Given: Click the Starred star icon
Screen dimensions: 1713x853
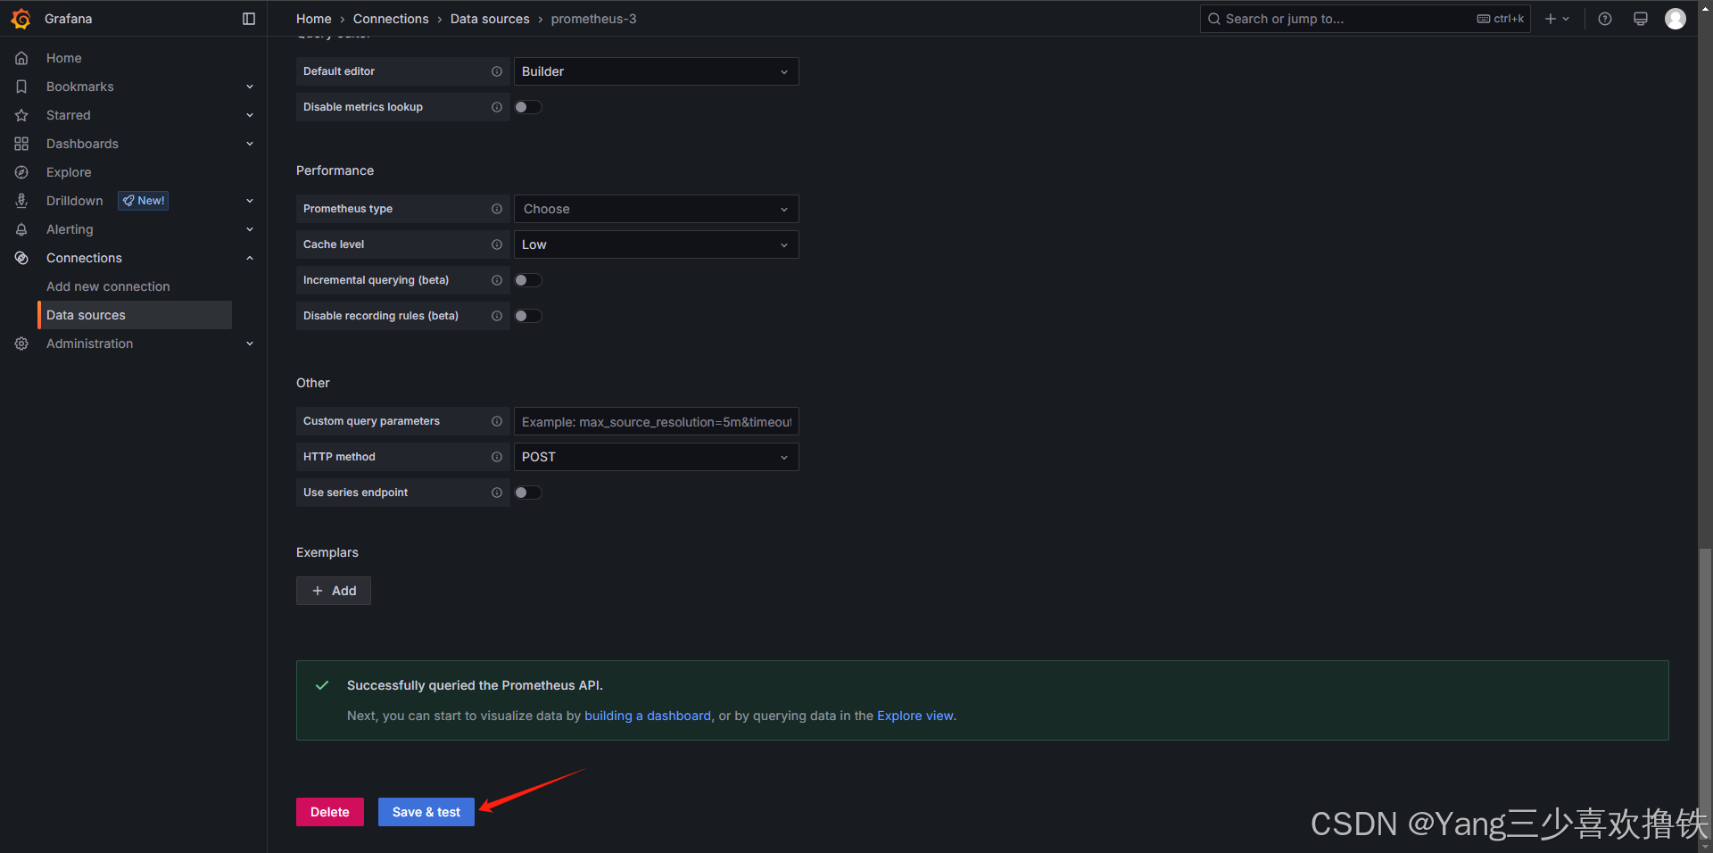Looking at the screenshot, I should tap(21, 115).
